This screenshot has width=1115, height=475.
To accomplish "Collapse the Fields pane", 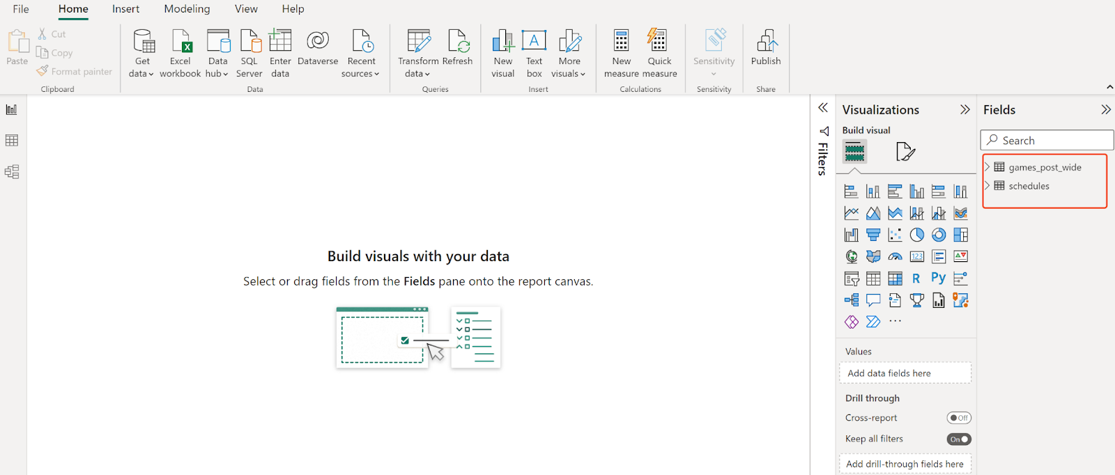I will pyautogui.click(x=1106, y=109).
